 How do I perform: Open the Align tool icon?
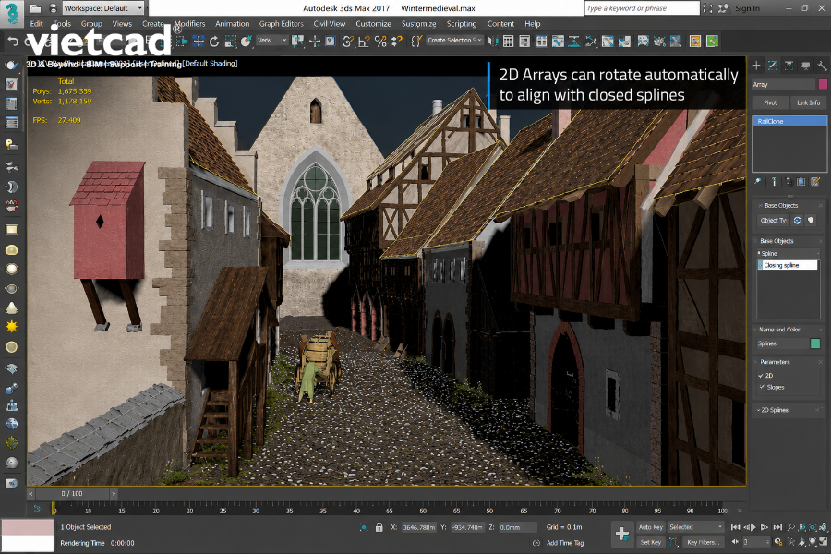click(508, 42)
